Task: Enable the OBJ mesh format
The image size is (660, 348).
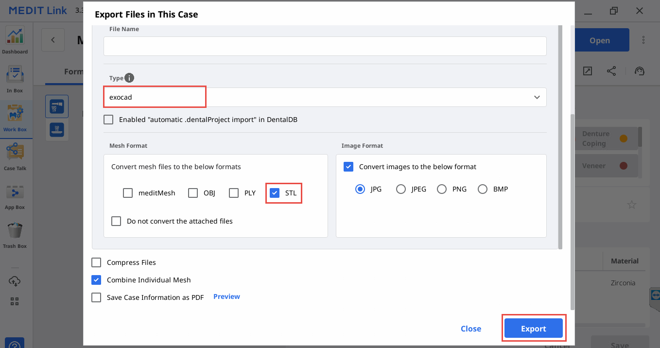Action: [x=193, y=193]
